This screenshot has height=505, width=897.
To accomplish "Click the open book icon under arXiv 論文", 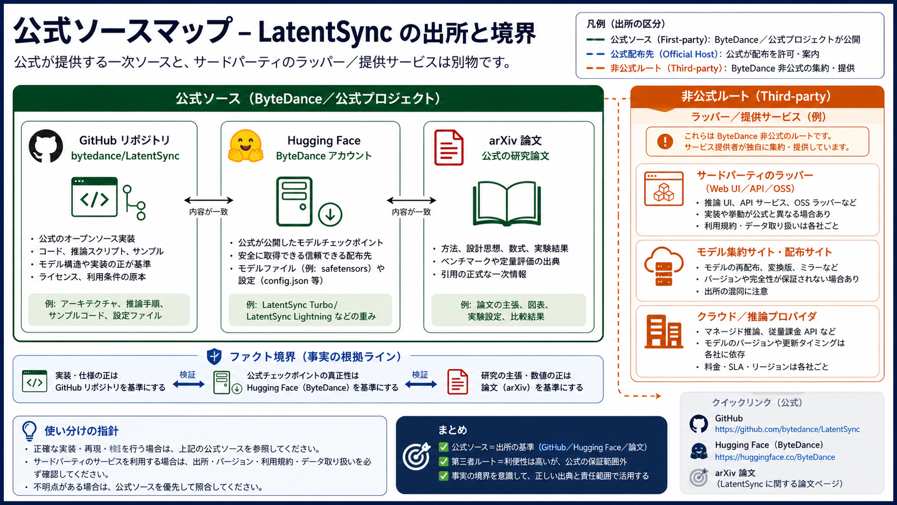I will (506, 203).
